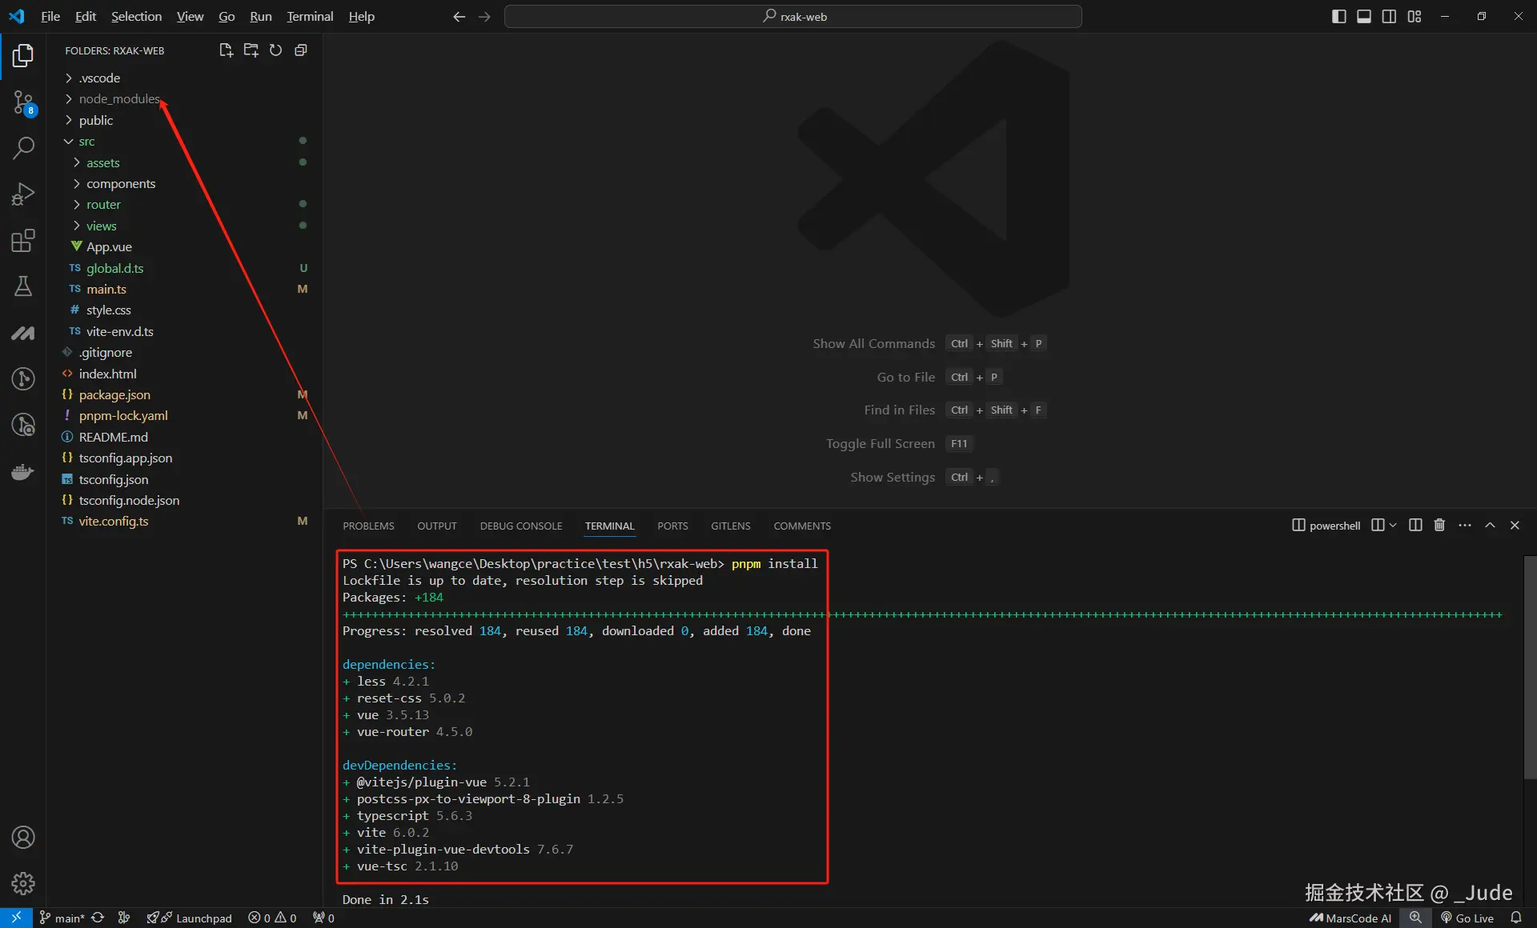Toggle the secondary side bar layout button
Viewport: 1537px width, 928px height.
[x=1389, y=16]
